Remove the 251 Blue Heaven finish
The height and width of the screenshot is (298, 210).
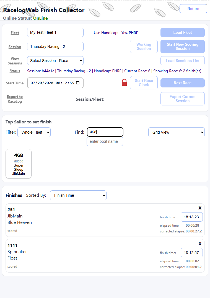pos(200,208)
